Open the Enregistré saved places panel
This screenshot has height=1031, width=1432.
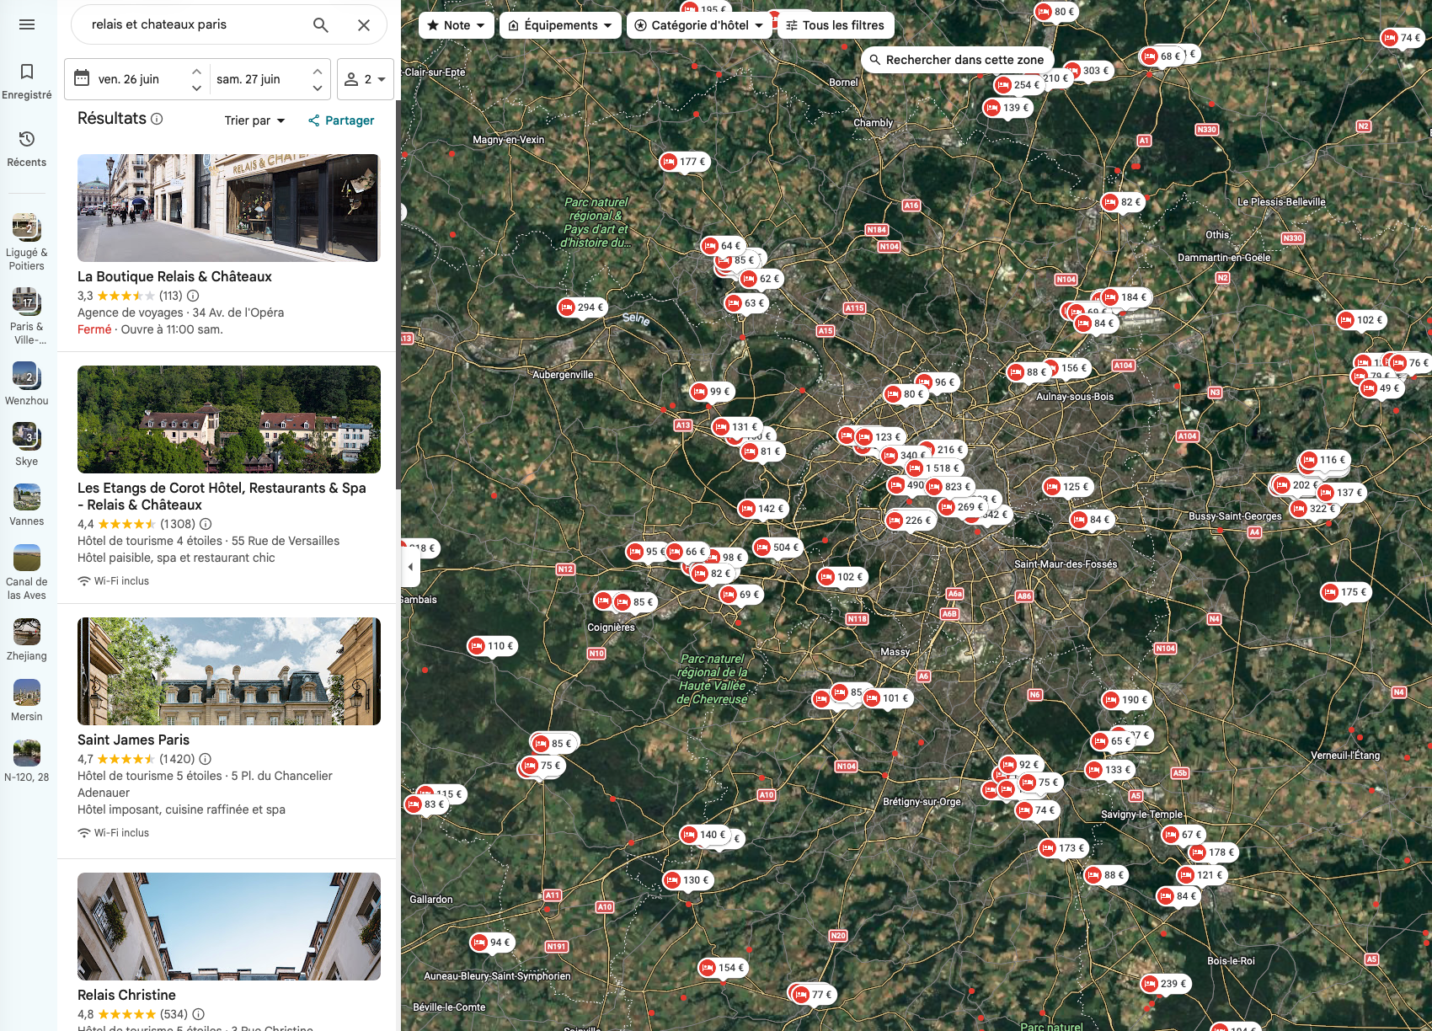coord(27,82)
